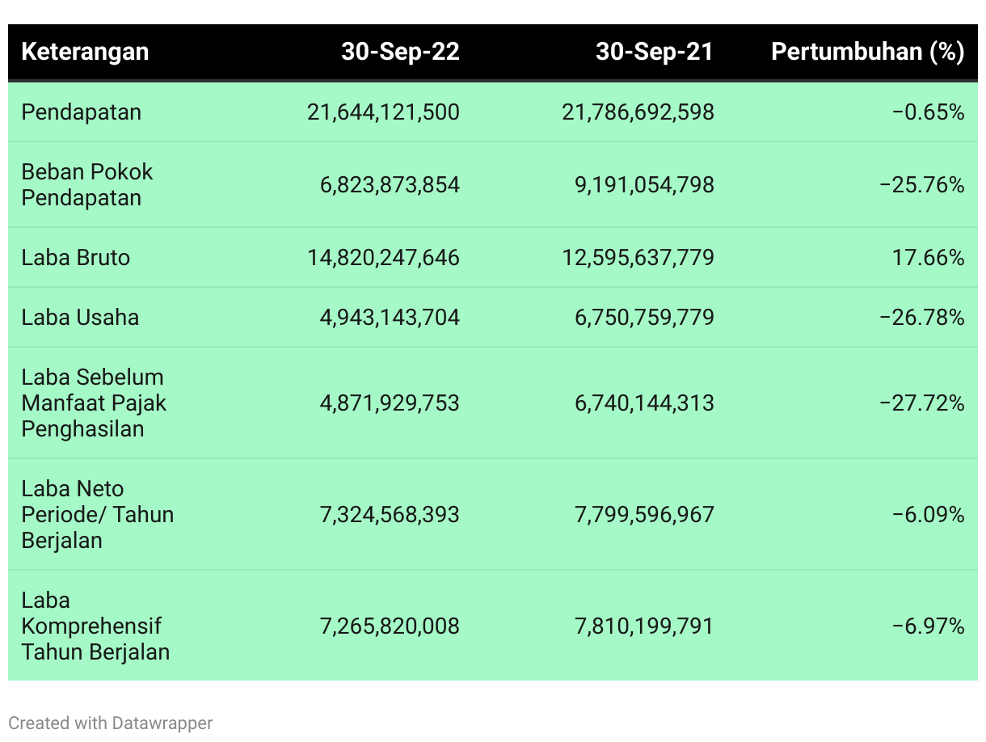Select the Pertumbuhan (%) column header
The height and width of the screenshot is (742, 986).
coord(868,52)
